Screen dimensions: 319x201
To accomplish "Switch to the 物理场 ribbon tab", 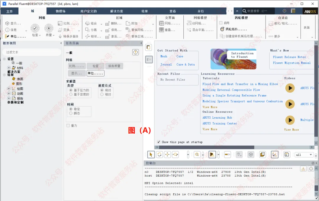I will point(61,11).
